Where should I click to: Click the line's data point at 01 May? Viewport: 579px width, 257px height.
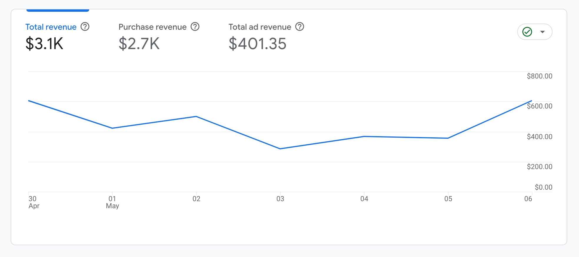pos(112,128)
